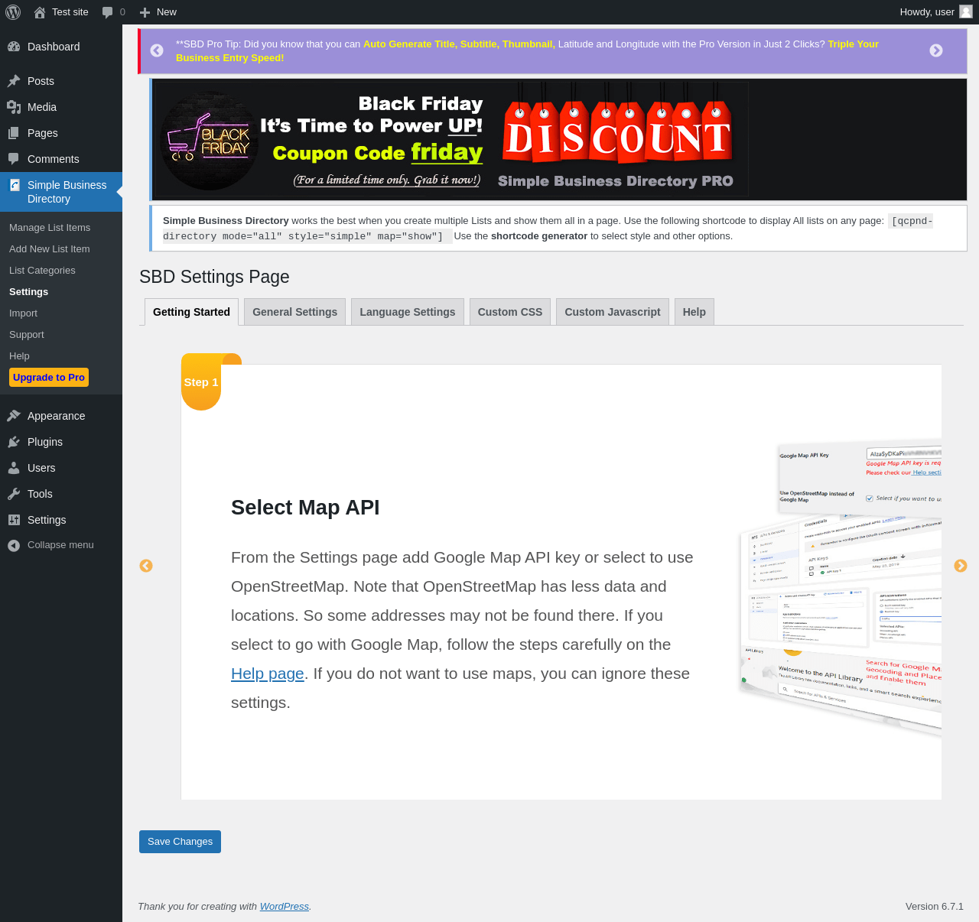Switch to the Language Settings tab
This screenshot has width=979, height=922.
click(408, 312)
